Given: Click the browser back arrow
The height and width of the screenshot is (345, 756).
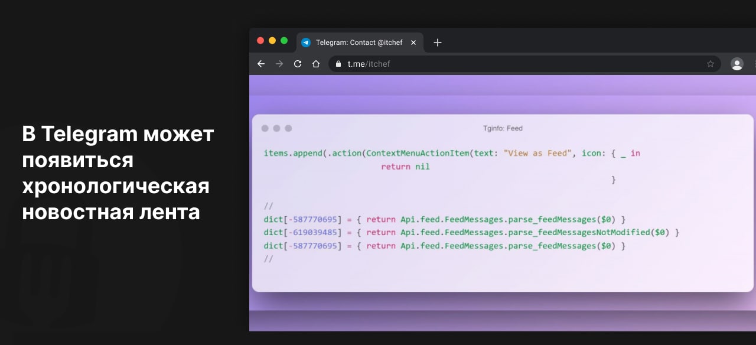Looking at the screenshot, I should (x=261, y=64).
